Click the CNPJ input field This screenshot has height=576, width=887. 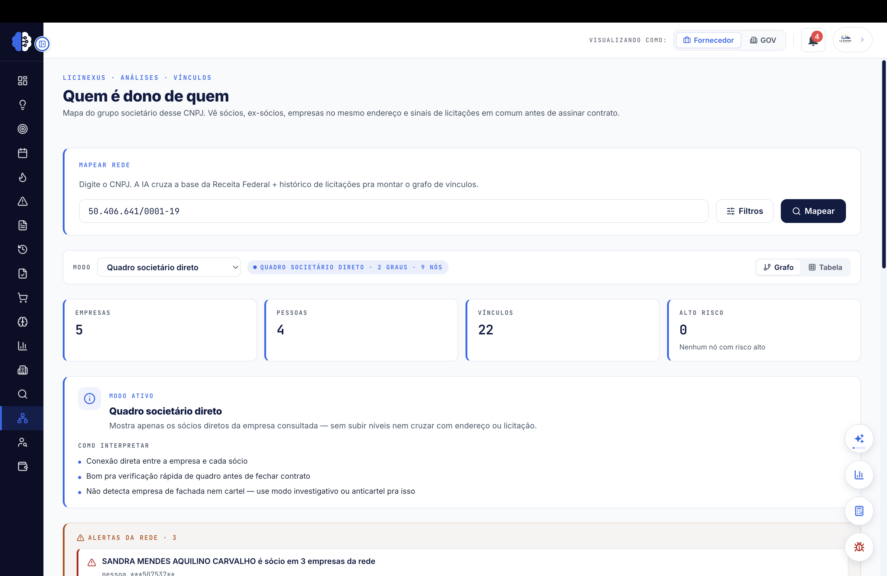coord(393,211)
